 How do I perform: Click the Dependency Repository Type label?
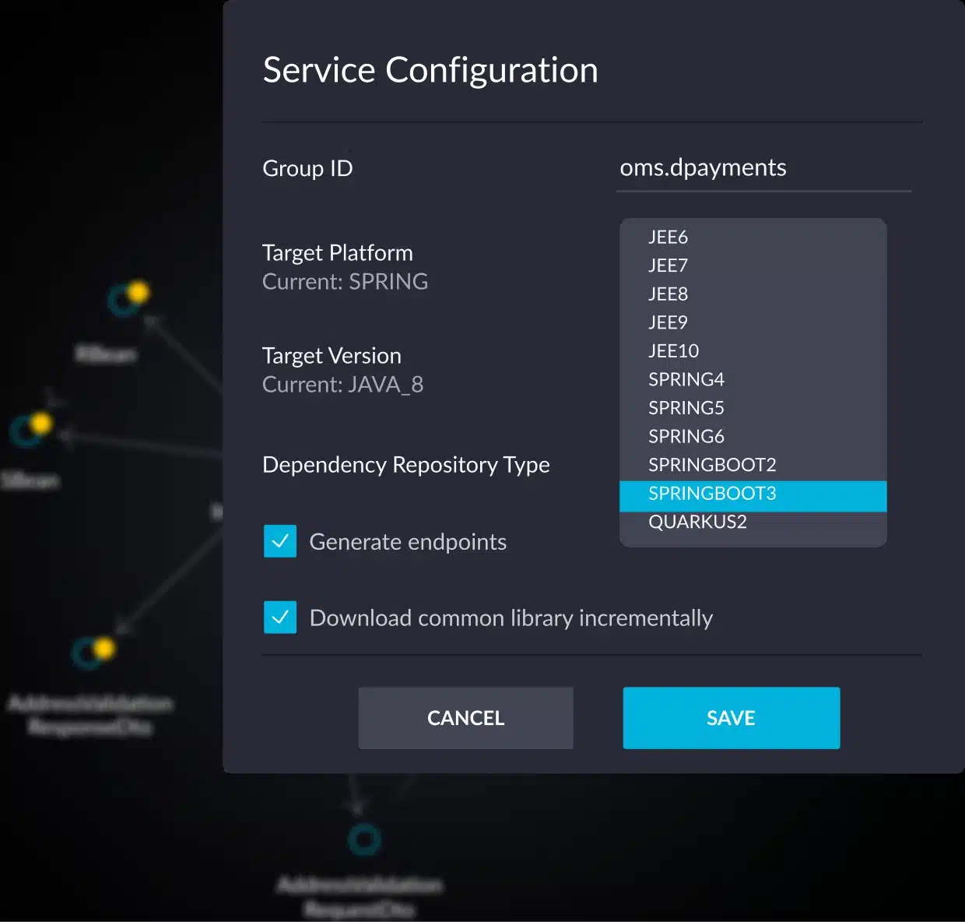pos(406,465)
